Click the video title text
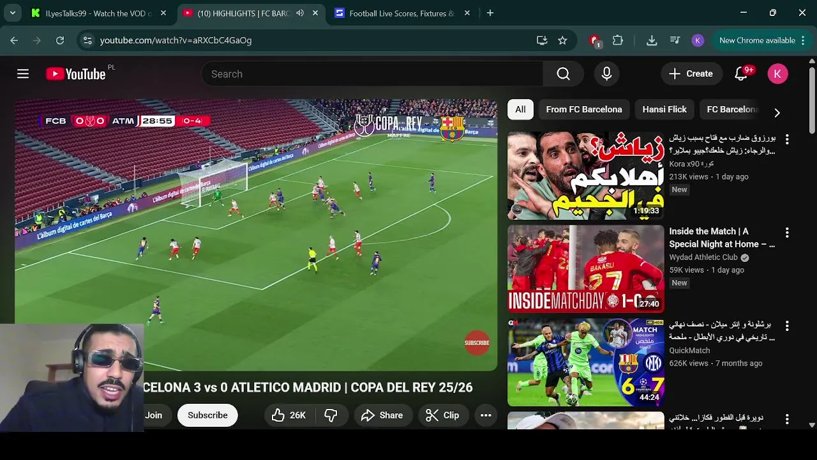Viewport: 817px width, 460px height. click(x=308, y=387)
